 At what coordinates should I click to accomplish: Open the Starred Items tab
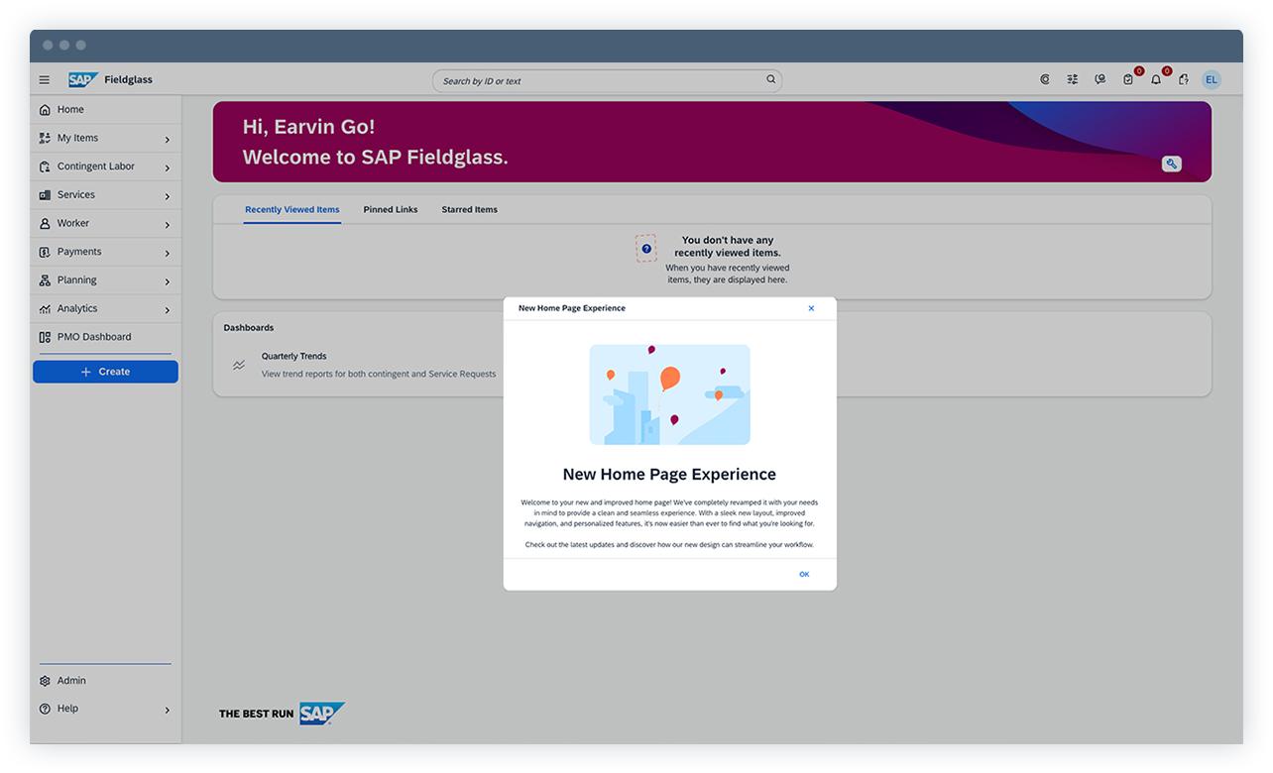469,209
